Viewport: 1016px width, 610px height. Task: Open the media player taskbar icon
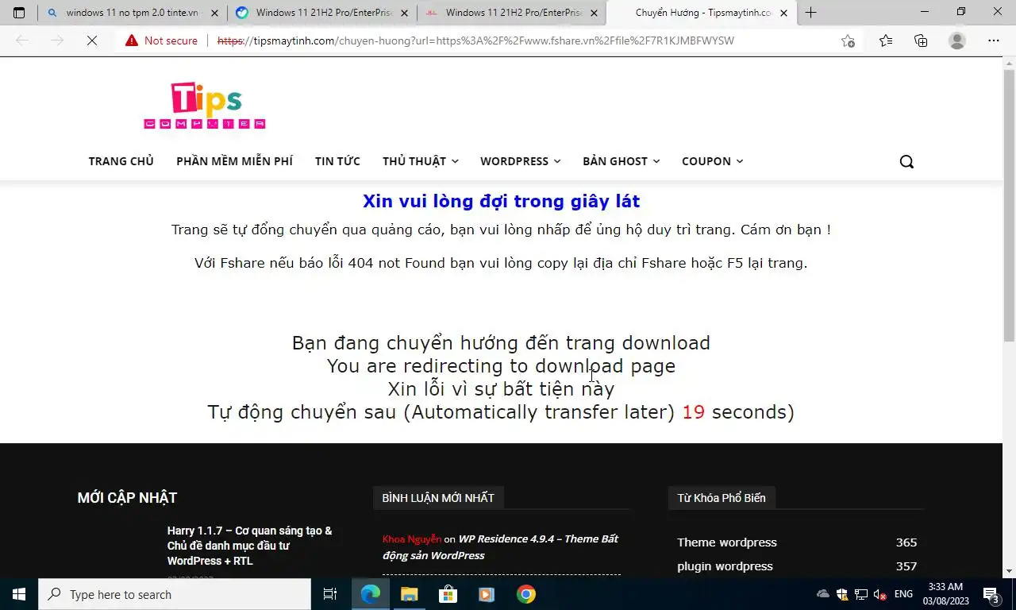(x=487, y=594)
